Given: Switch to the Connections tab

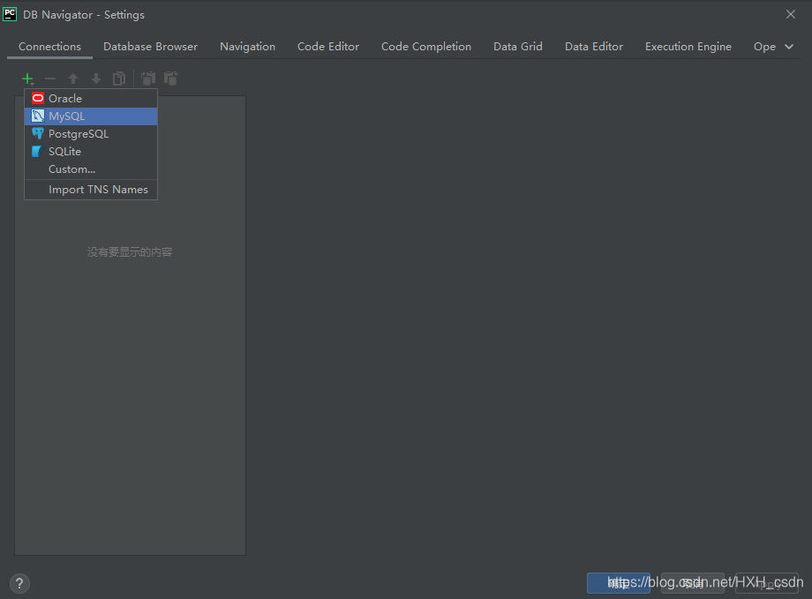Looking at the screenshot, I should [49, 47].
